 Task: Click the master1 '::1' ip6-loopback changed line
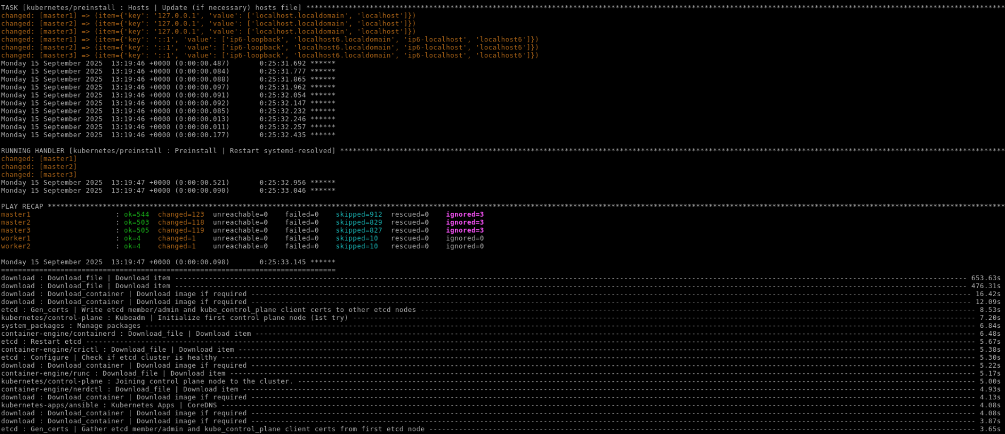(x=270, y=40)
